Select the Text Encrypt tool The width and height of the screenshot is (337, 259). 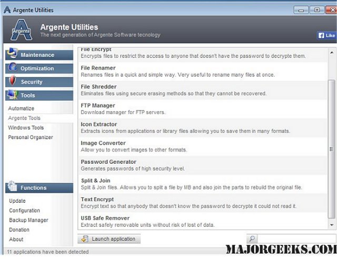[203, 203]
